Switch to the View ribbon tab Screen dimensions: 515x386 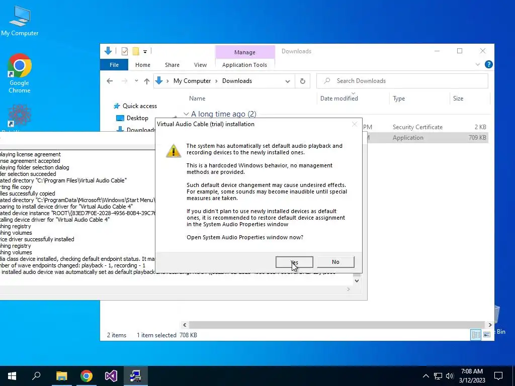200,65
